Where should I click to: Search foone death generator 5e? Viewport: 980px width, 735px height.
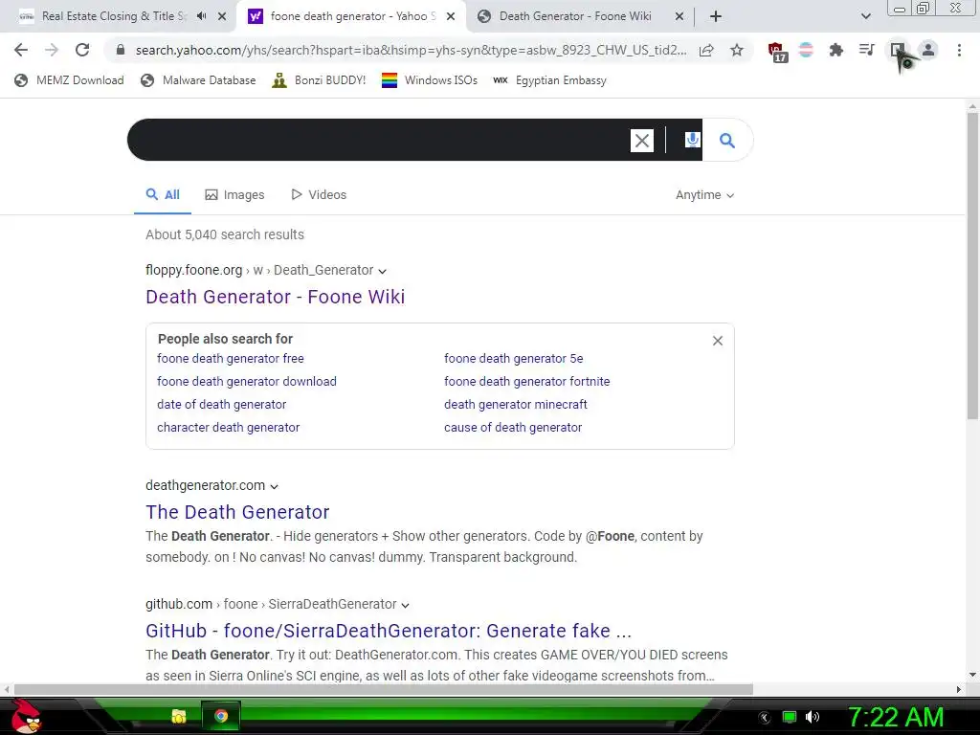coord(514,358)
